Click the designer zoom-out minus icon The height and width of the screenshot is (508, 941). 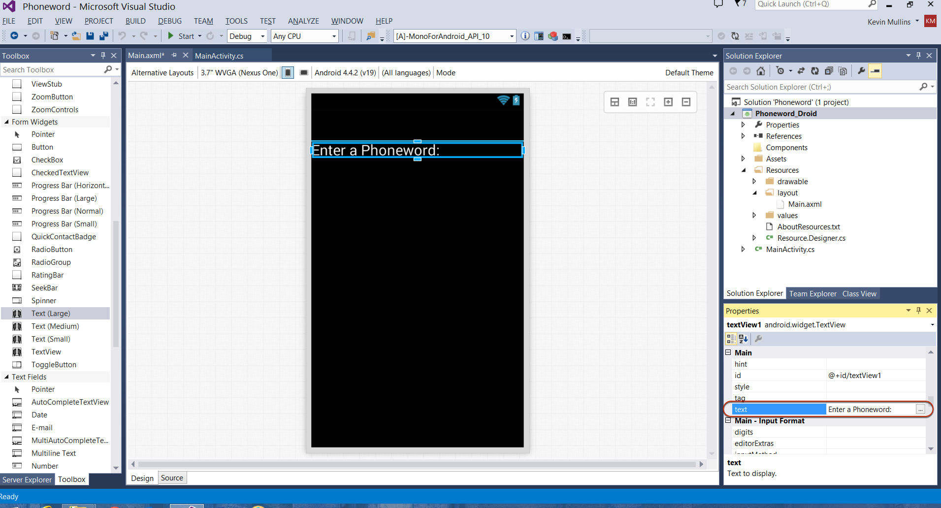pos(686,102)
